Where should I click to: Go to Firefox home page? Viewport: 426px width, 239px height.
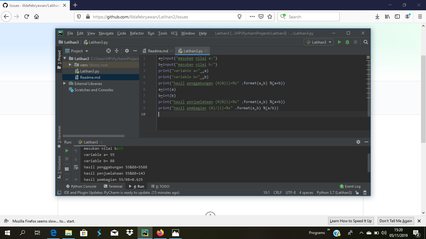click(x=36, y=17)
